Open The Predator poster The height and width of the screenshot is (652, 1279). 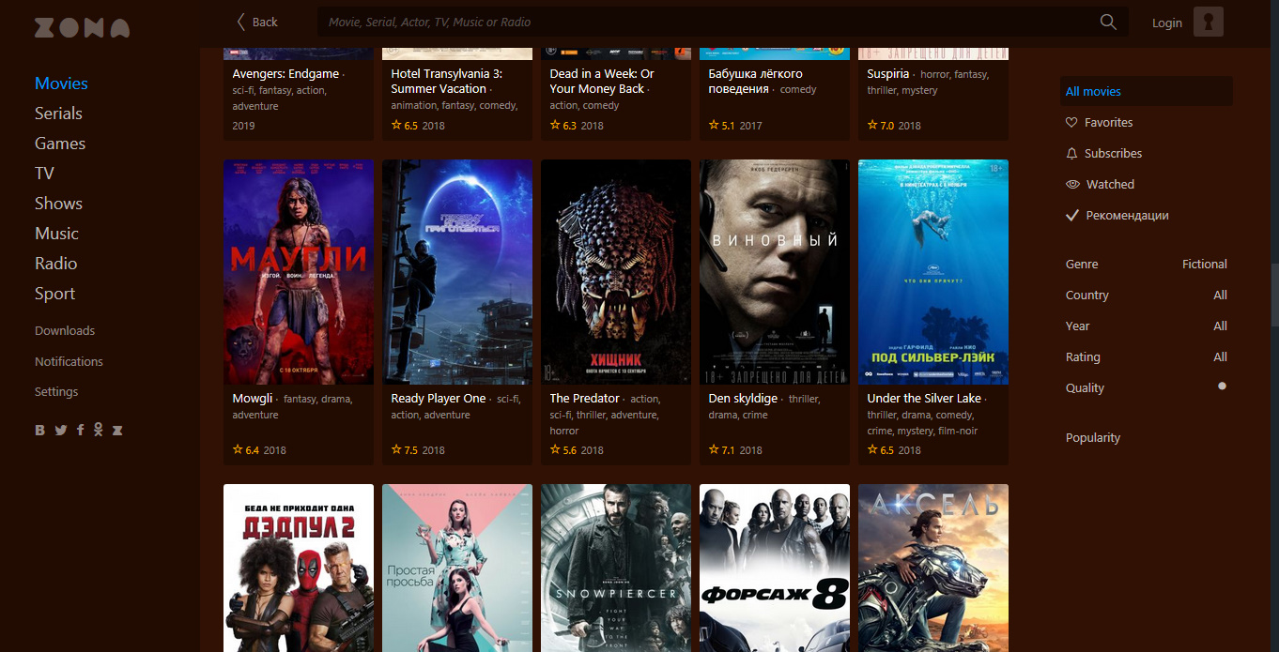pyautogui.click(x=616, y=272)
